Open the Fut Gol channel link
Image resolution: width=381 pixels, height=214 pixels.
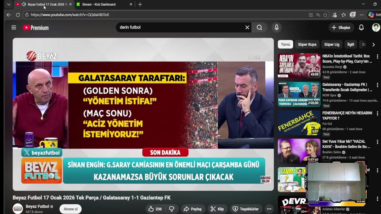point(327,124)
